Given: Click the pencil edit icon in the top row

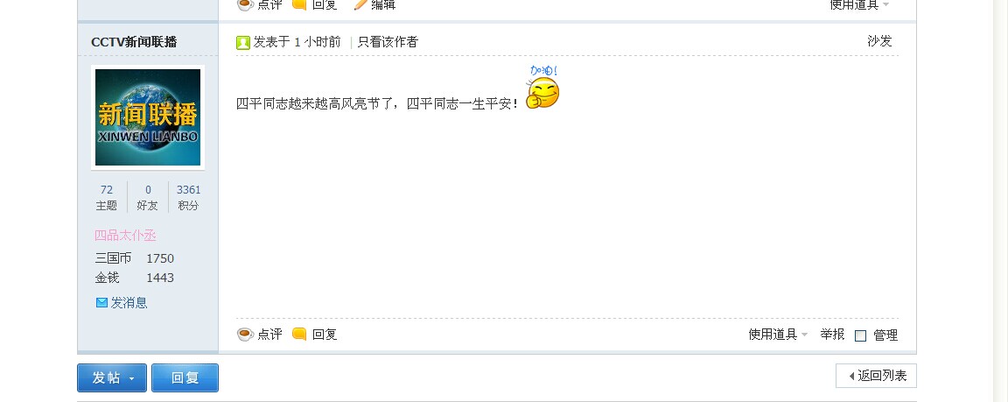Looking at the screenshot, I should (360, 4).
